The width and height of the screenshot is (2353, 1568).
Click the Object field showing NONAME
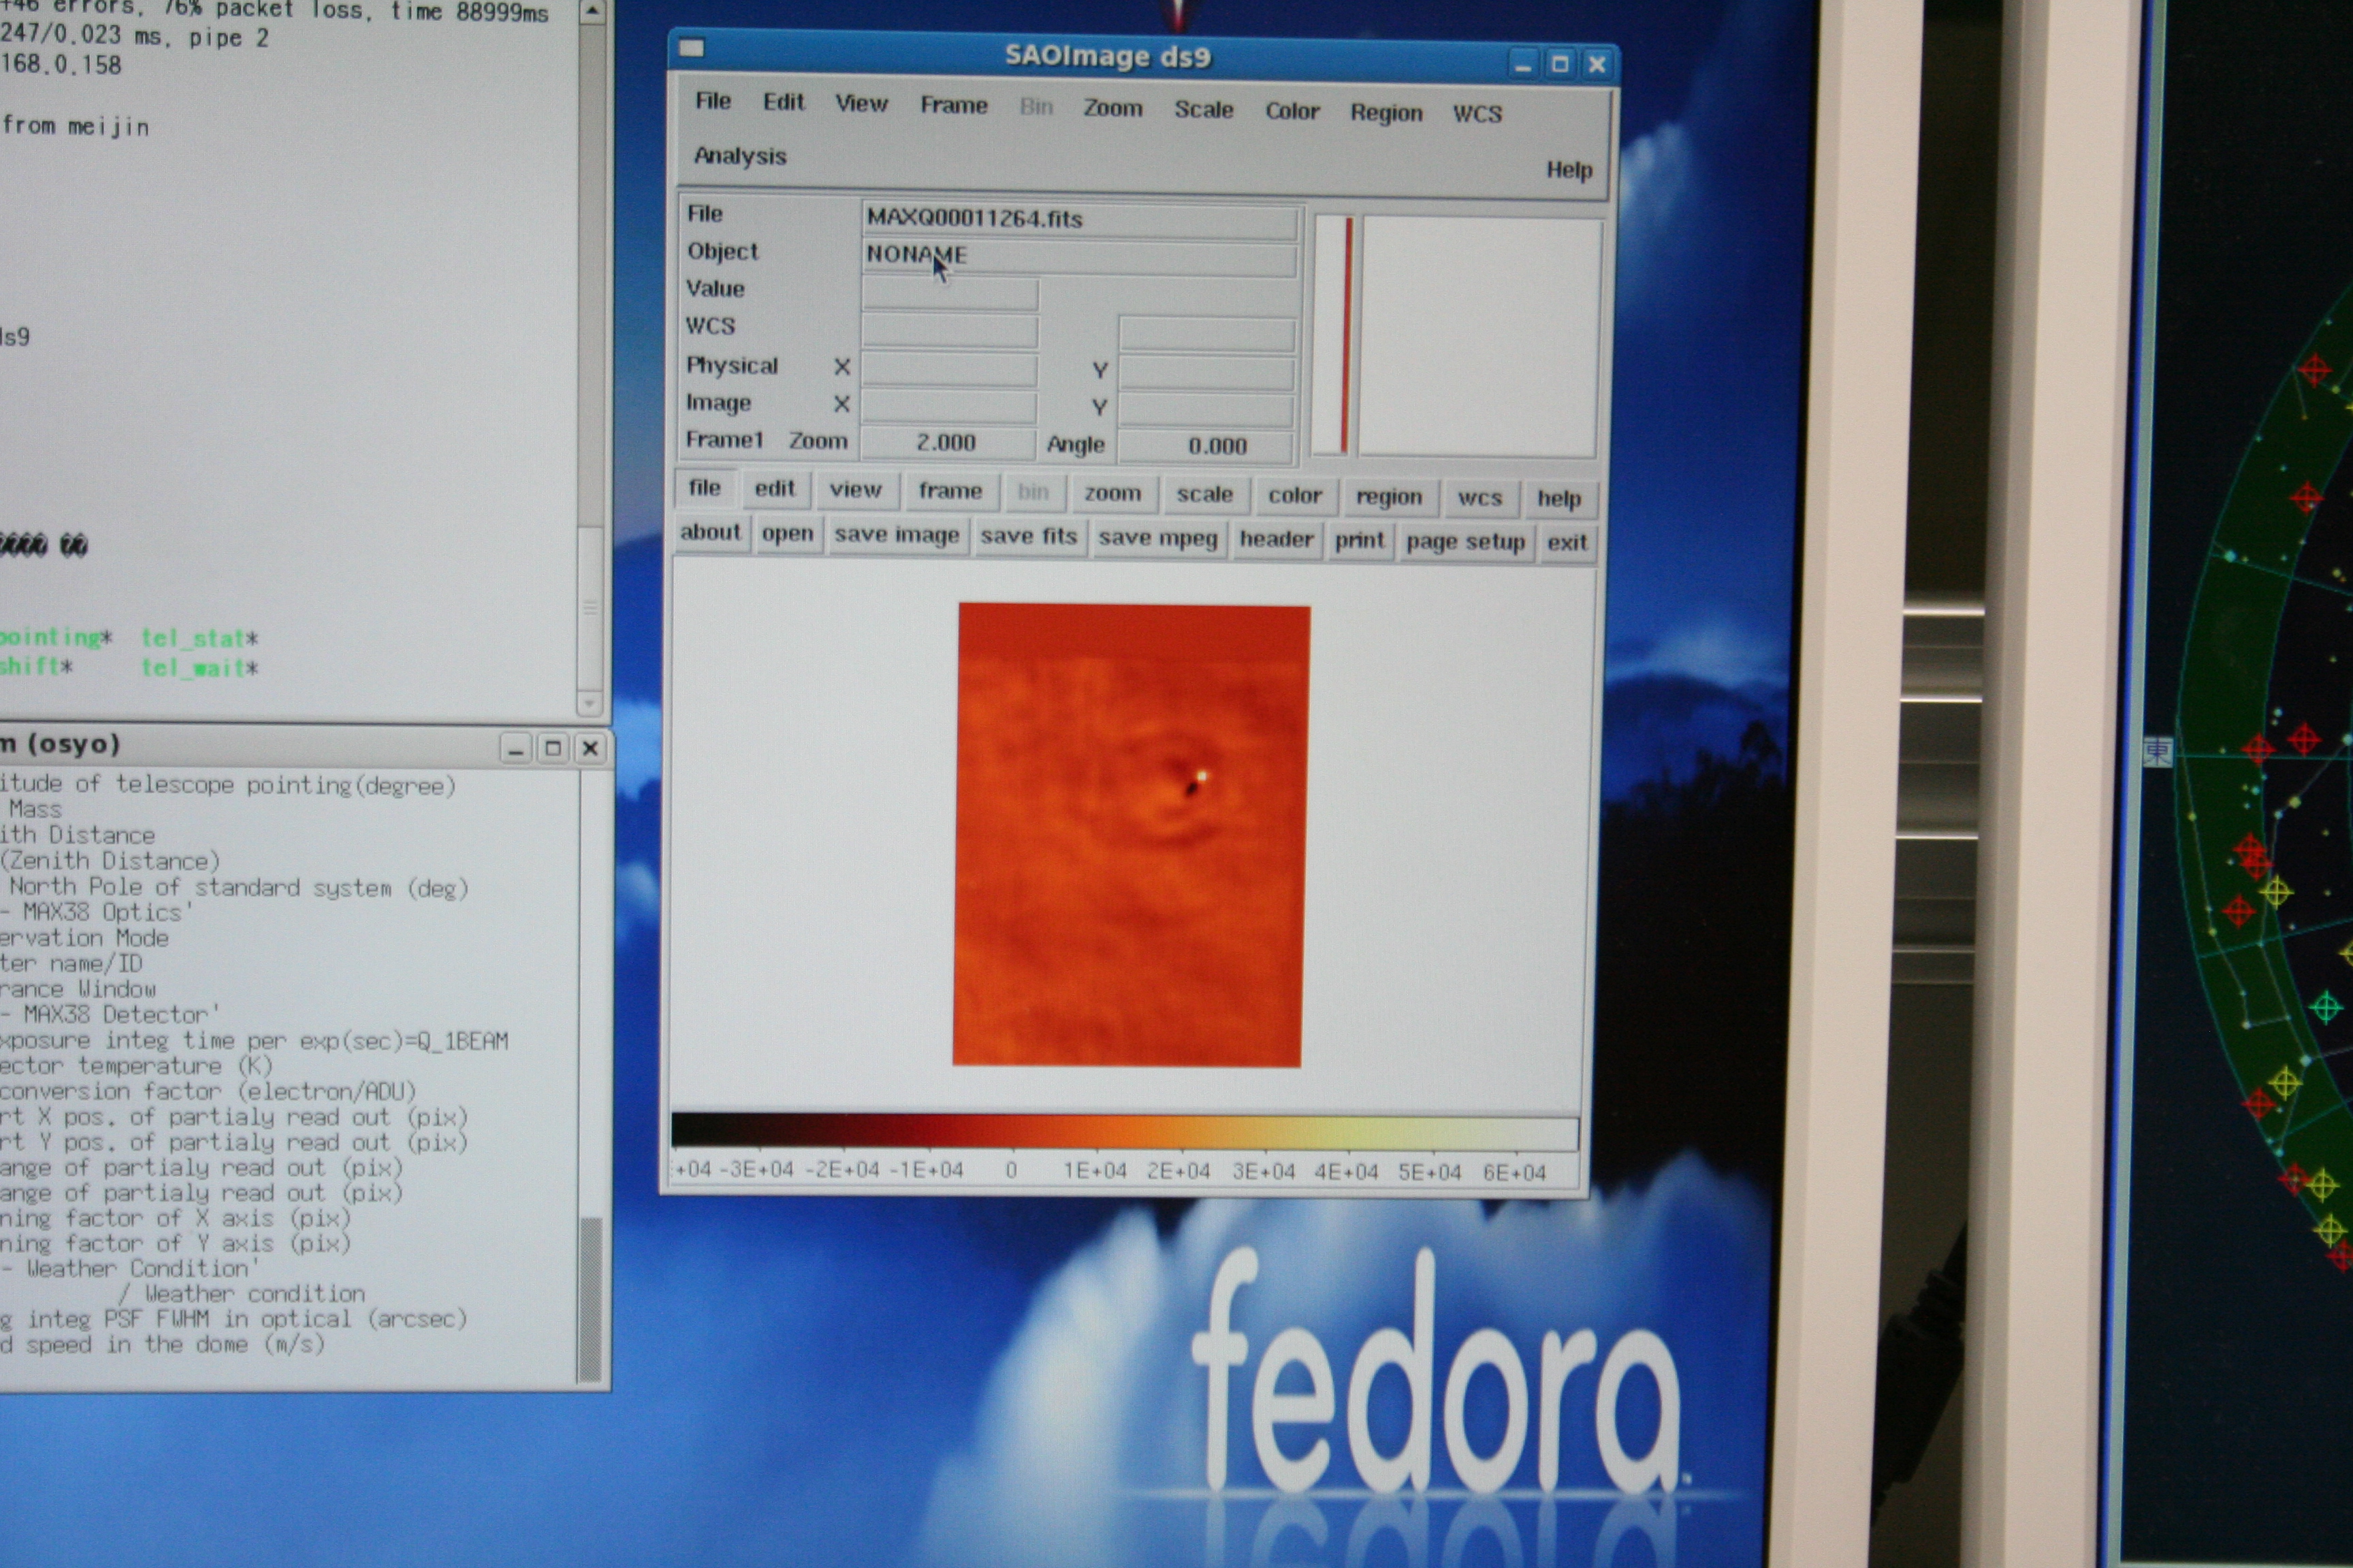(x=1079, y=256)
